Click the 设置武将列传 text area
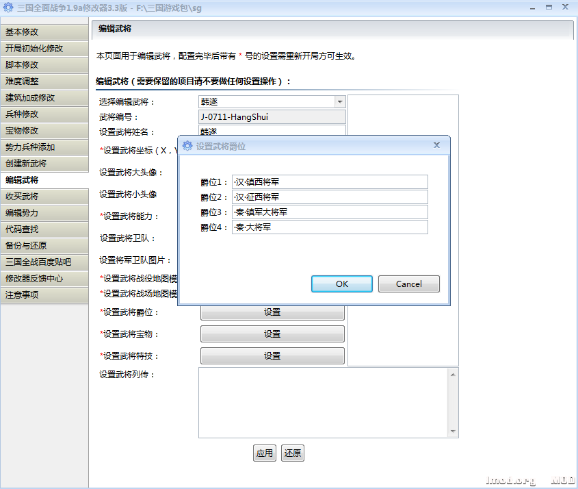The image size is (578, 489). [x=321, y=402]
